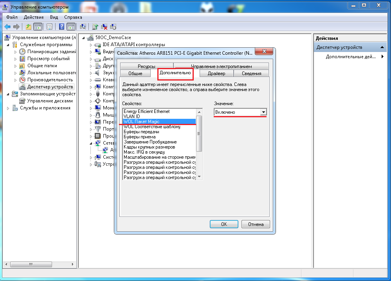The image size is (391, 281).
Task: Click the Uninstall device red X icon
Action: (104, 27)
